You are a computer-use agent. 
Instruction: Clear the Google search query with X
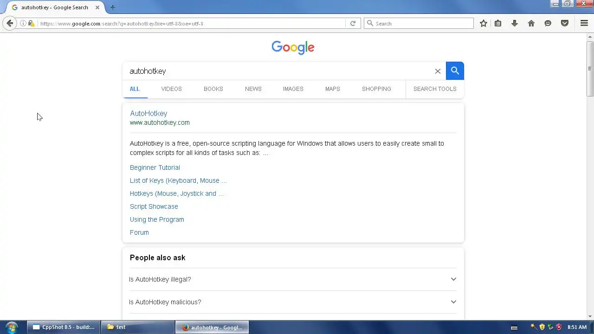[x=438, y=71]
